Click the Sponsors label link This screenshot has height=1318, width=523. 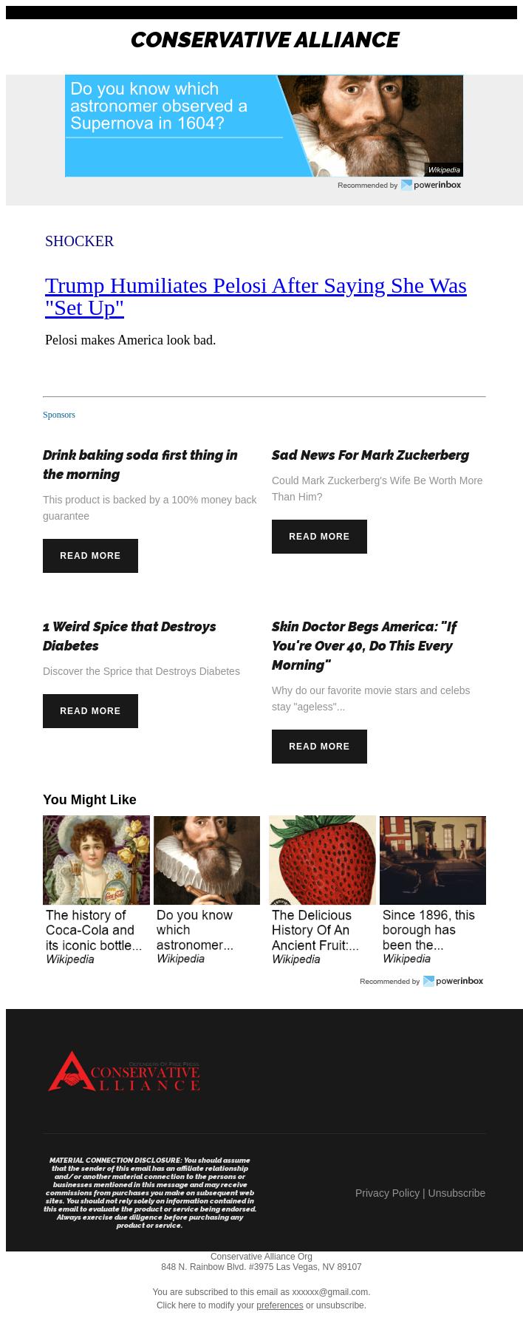(x=59, y=415)
